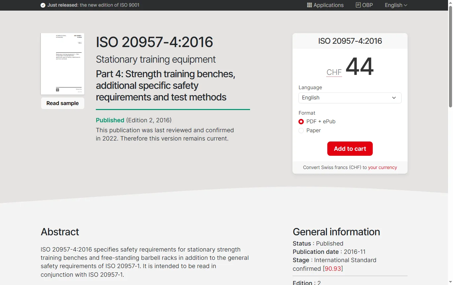The width and height of the screenshot is (453, 285).
Task: Click the purchase card title ISO 20957-4:2016
Action: [x=350, y=41]
